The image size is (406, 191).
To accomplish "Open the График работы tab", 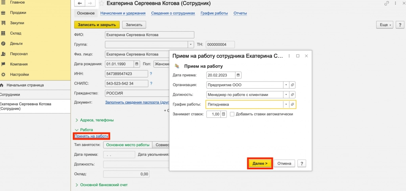I will click(x=214, y=13).
